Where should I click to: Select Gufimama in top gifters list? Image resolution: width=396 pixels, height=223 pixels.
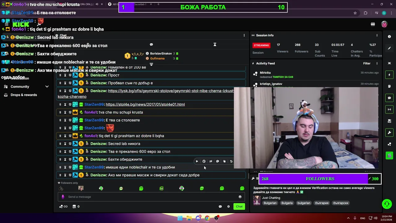click(157, 59)
